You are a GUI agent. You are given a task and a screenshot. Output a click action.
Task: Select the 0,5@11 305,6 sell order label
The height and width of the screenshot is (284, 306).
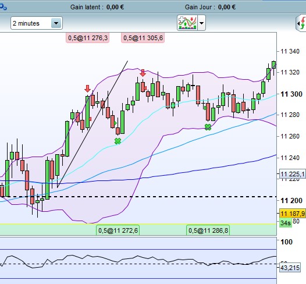pyautogui.click(x=143, y=38)
